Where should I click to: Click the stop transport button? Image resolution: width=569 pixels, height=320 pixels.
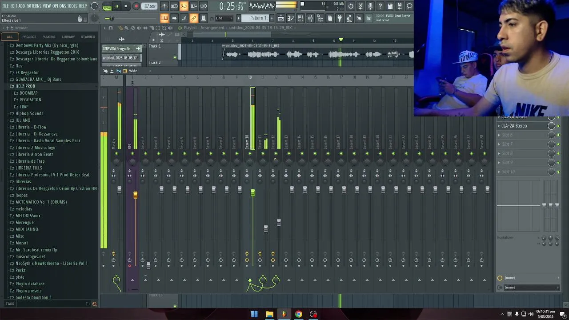tap(126, 6)
